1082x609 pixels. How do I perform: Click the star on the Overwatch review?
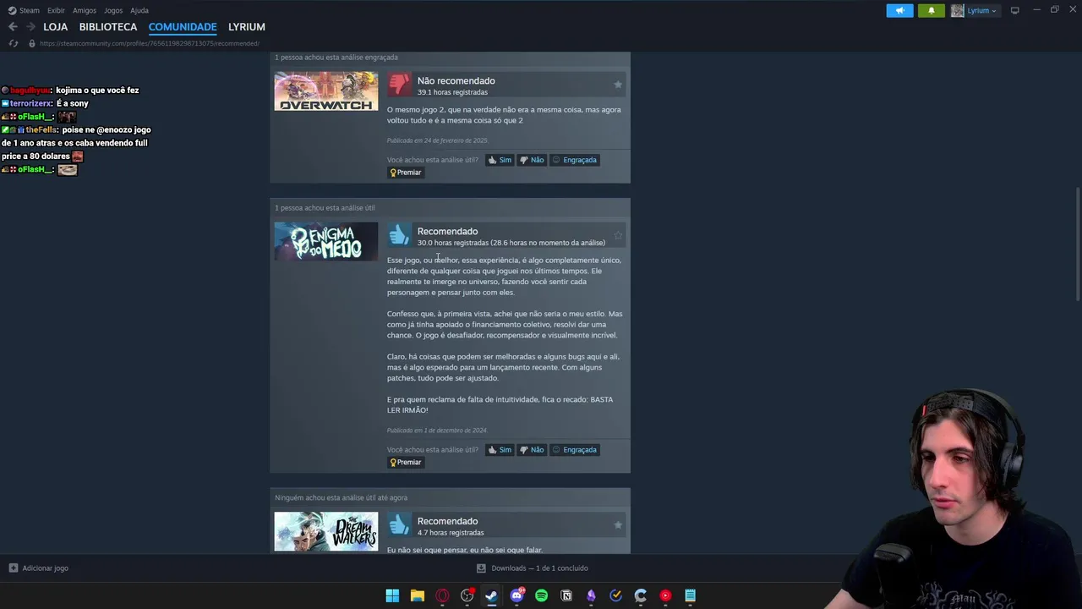coord(618,85)
